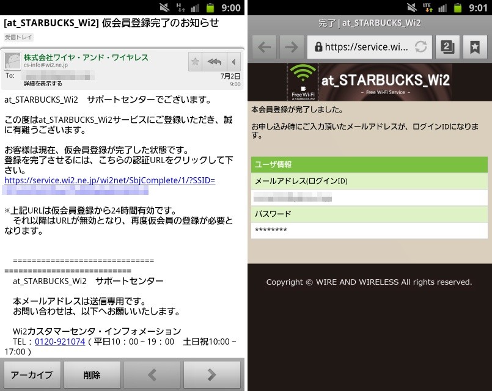Tap the email subject 仮会員登録完了のお知らせ

click(160, 23)
